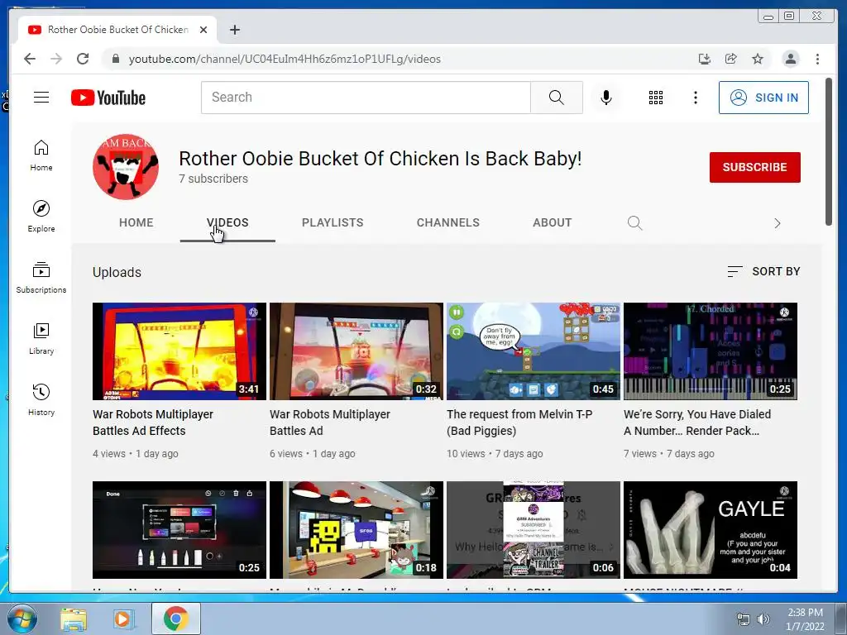Search within the channel magnifier icon
This screenshot has height=635, width=847.
click(634, 222)
